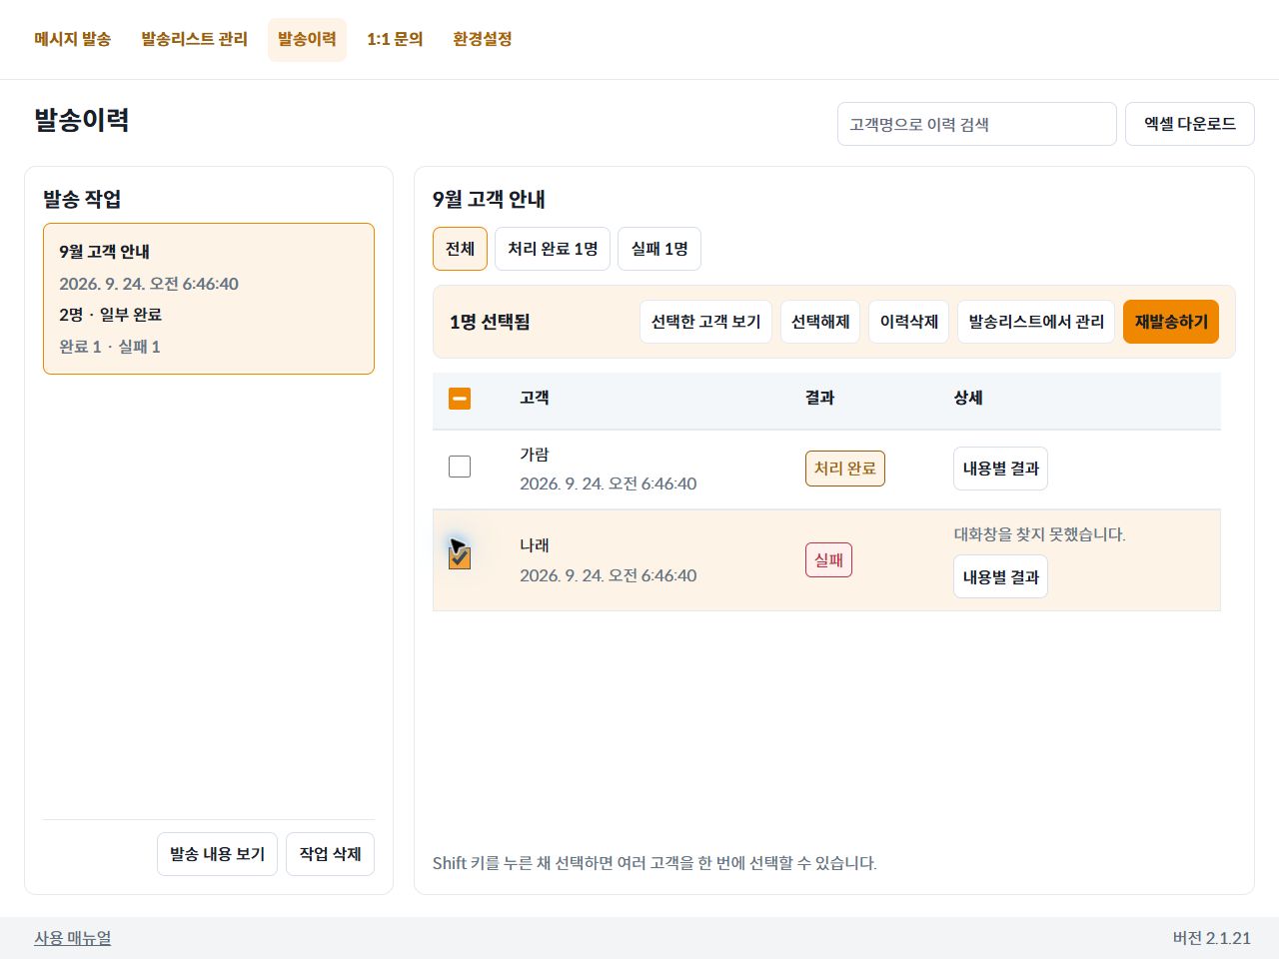The width and height of the screenshot is (1279, 959).
Task: Click the 선택해제 button
Action: (820, 322)
